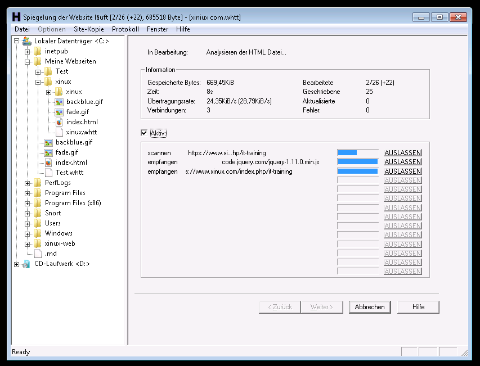Screen dimensions: 480x366
Task: Select the xinux.whtt project file icon
Action: point(59,132)
